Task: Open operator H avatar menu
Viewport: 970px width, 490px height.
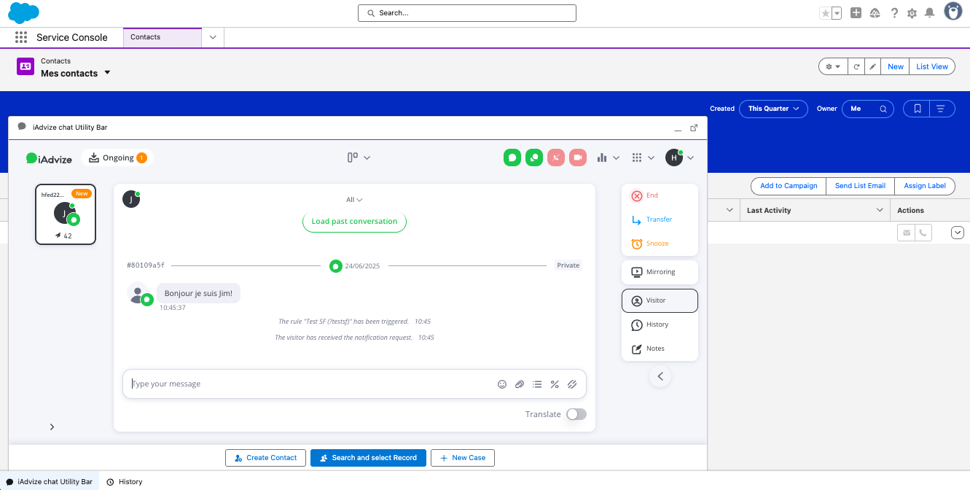Action: click(680, 157)
